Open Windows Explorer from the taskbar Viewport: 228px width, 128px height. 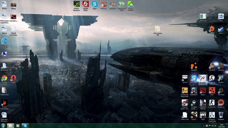click(10, 126)
